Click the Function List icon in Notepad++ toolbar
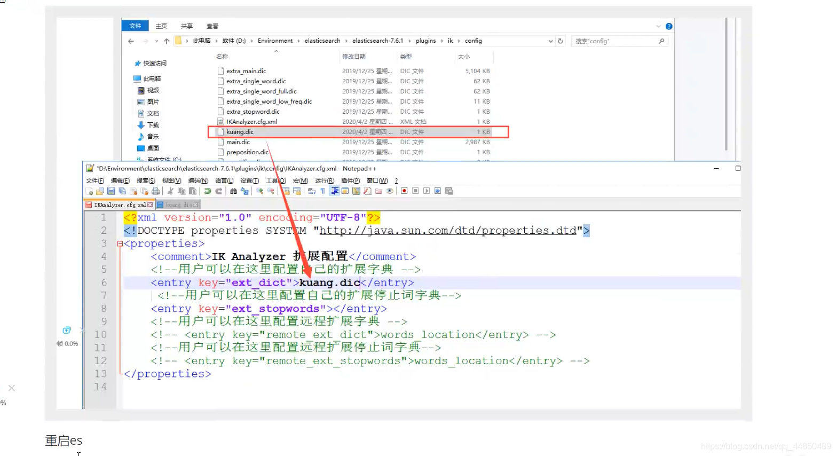This screenshot has height=456, width=836. pos(367,191)
